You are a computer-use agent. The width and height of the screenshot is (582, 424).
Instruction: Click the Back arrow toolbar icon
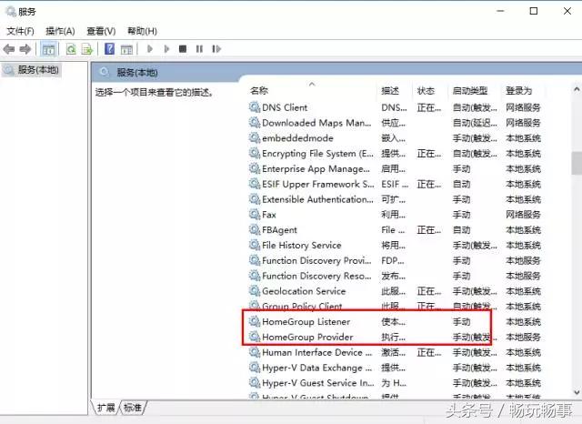(8, 49)
